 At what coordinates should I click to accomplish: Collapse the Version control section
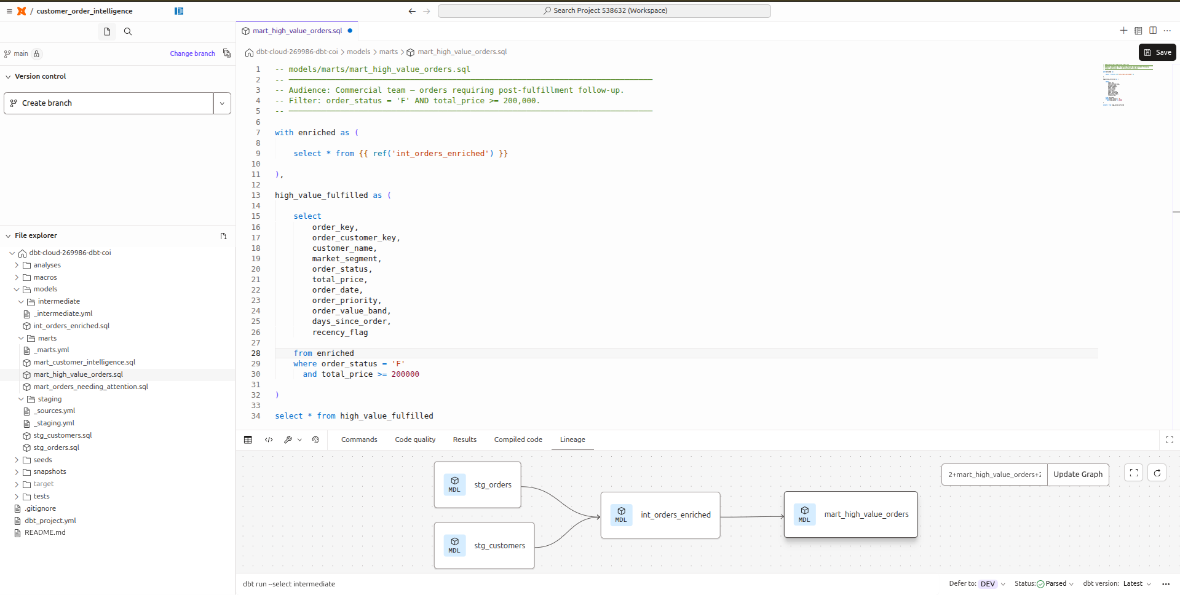(8, 77)
